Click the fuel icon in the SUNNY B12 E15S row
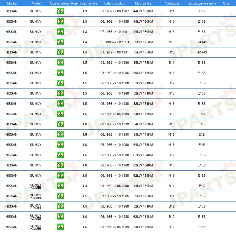 (x=60, y=83)
